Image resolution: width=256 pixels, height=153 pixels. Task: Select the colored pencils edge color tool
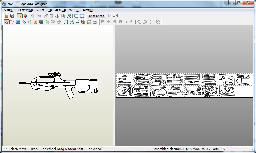point(24,22)
